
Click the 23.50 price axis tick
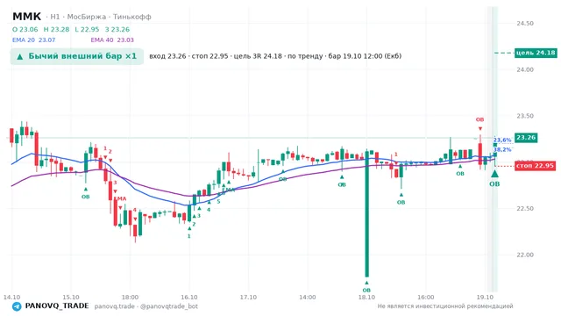tap(525, 116)
